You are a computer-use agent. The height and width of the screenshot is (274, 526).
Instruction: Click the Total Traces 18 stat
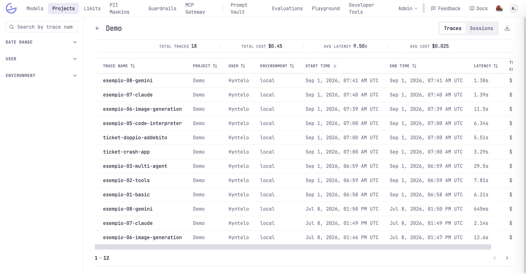coord(178,46)
